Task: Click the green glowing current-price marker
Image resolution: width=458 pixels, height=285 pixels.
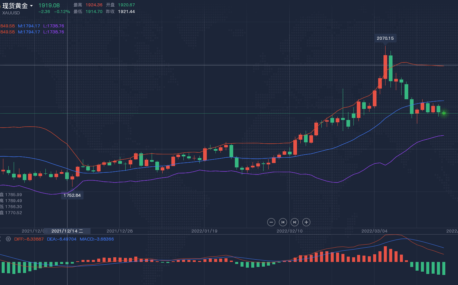Action: click(444, 113)
